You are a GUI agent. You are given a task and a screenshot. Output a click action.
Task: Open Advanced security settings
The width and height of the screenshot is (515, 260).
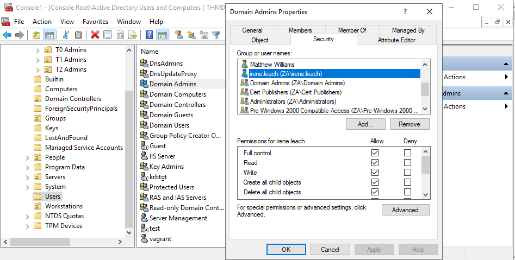point(405,210)
